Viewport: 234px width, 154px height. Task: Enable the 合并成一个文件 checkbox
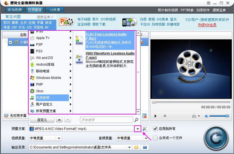[x=155, y=138]
